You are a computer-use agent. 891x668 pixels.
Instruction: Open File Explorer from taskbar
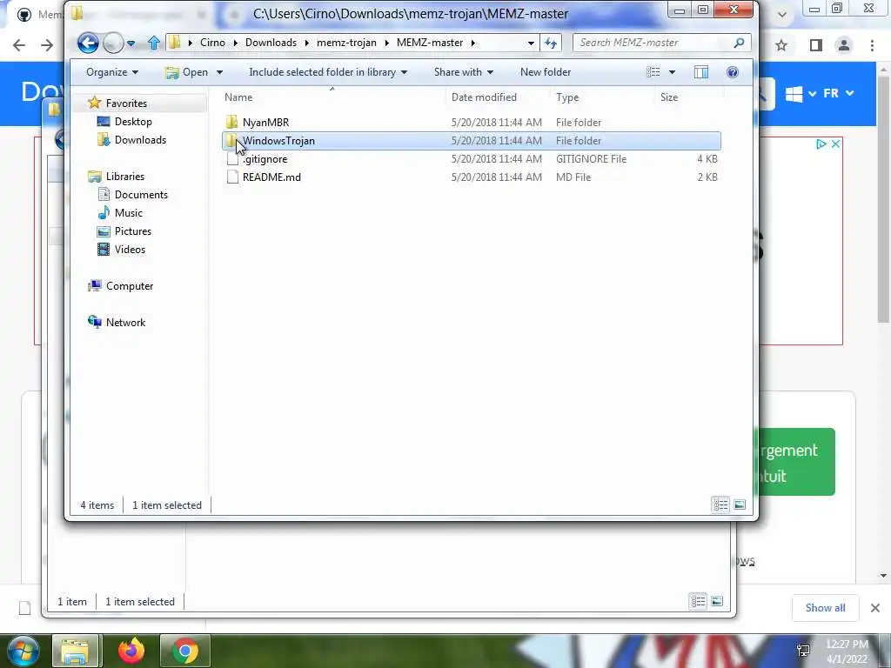[x=76, y=651]
